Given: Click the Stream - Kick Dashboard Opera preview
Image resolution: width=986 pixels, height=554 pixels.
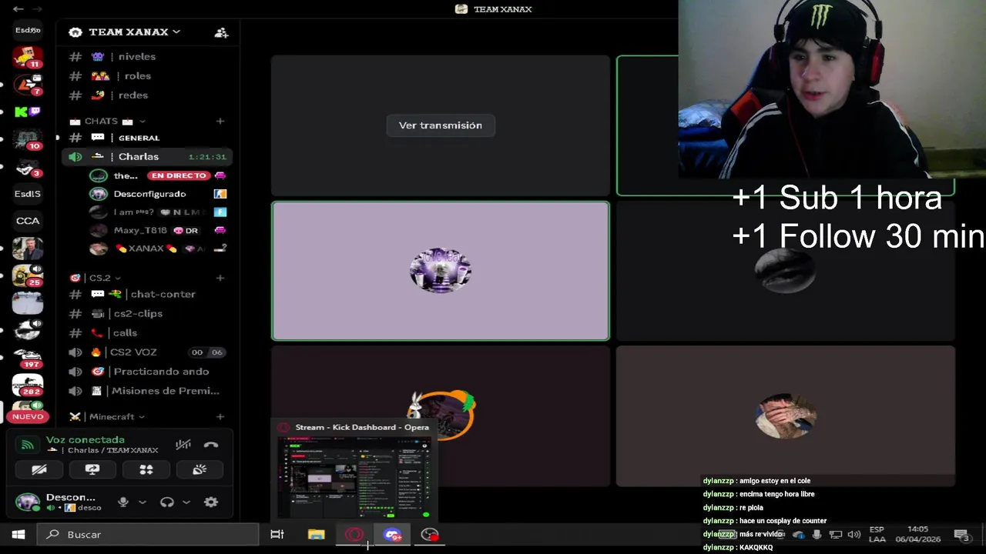Looking at the screenshot, I should click(354, 471).
